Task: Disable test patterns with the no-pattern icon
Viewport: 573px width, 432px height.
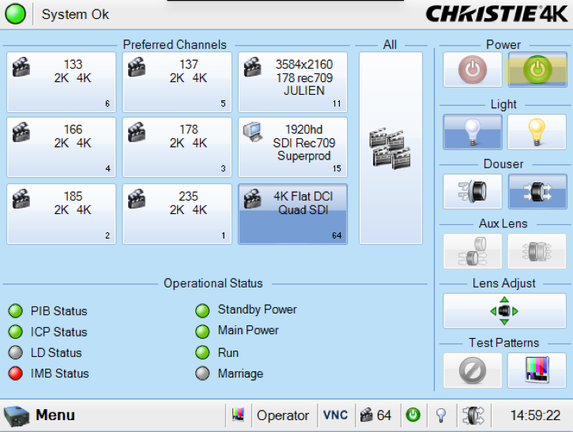Action: coord(473,370)
